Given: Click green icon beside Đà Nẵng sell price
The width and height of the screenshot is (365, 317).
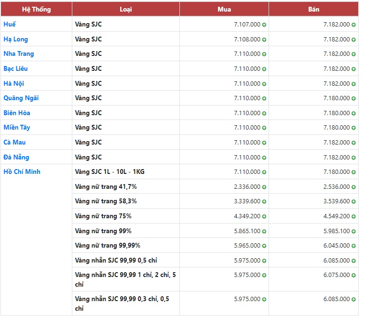Looking at the screenshot, I should (x=353, y=158).
